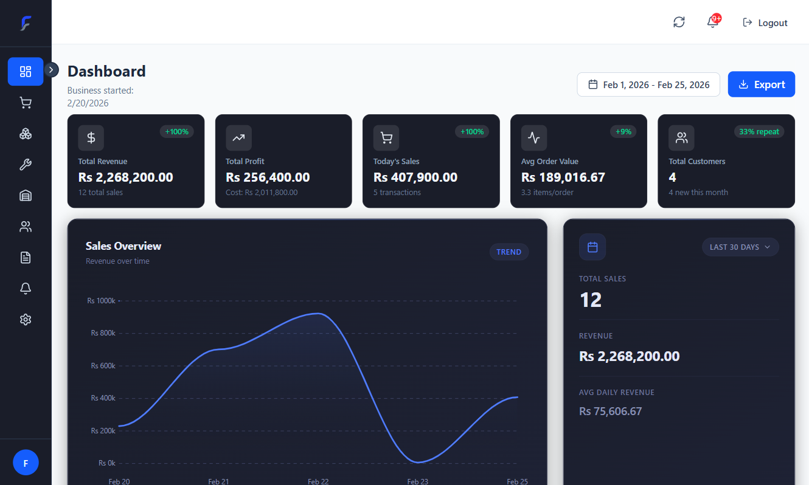Expand the calendar icon panel on sales card
809x485 pixels.
tap(592, 247)
